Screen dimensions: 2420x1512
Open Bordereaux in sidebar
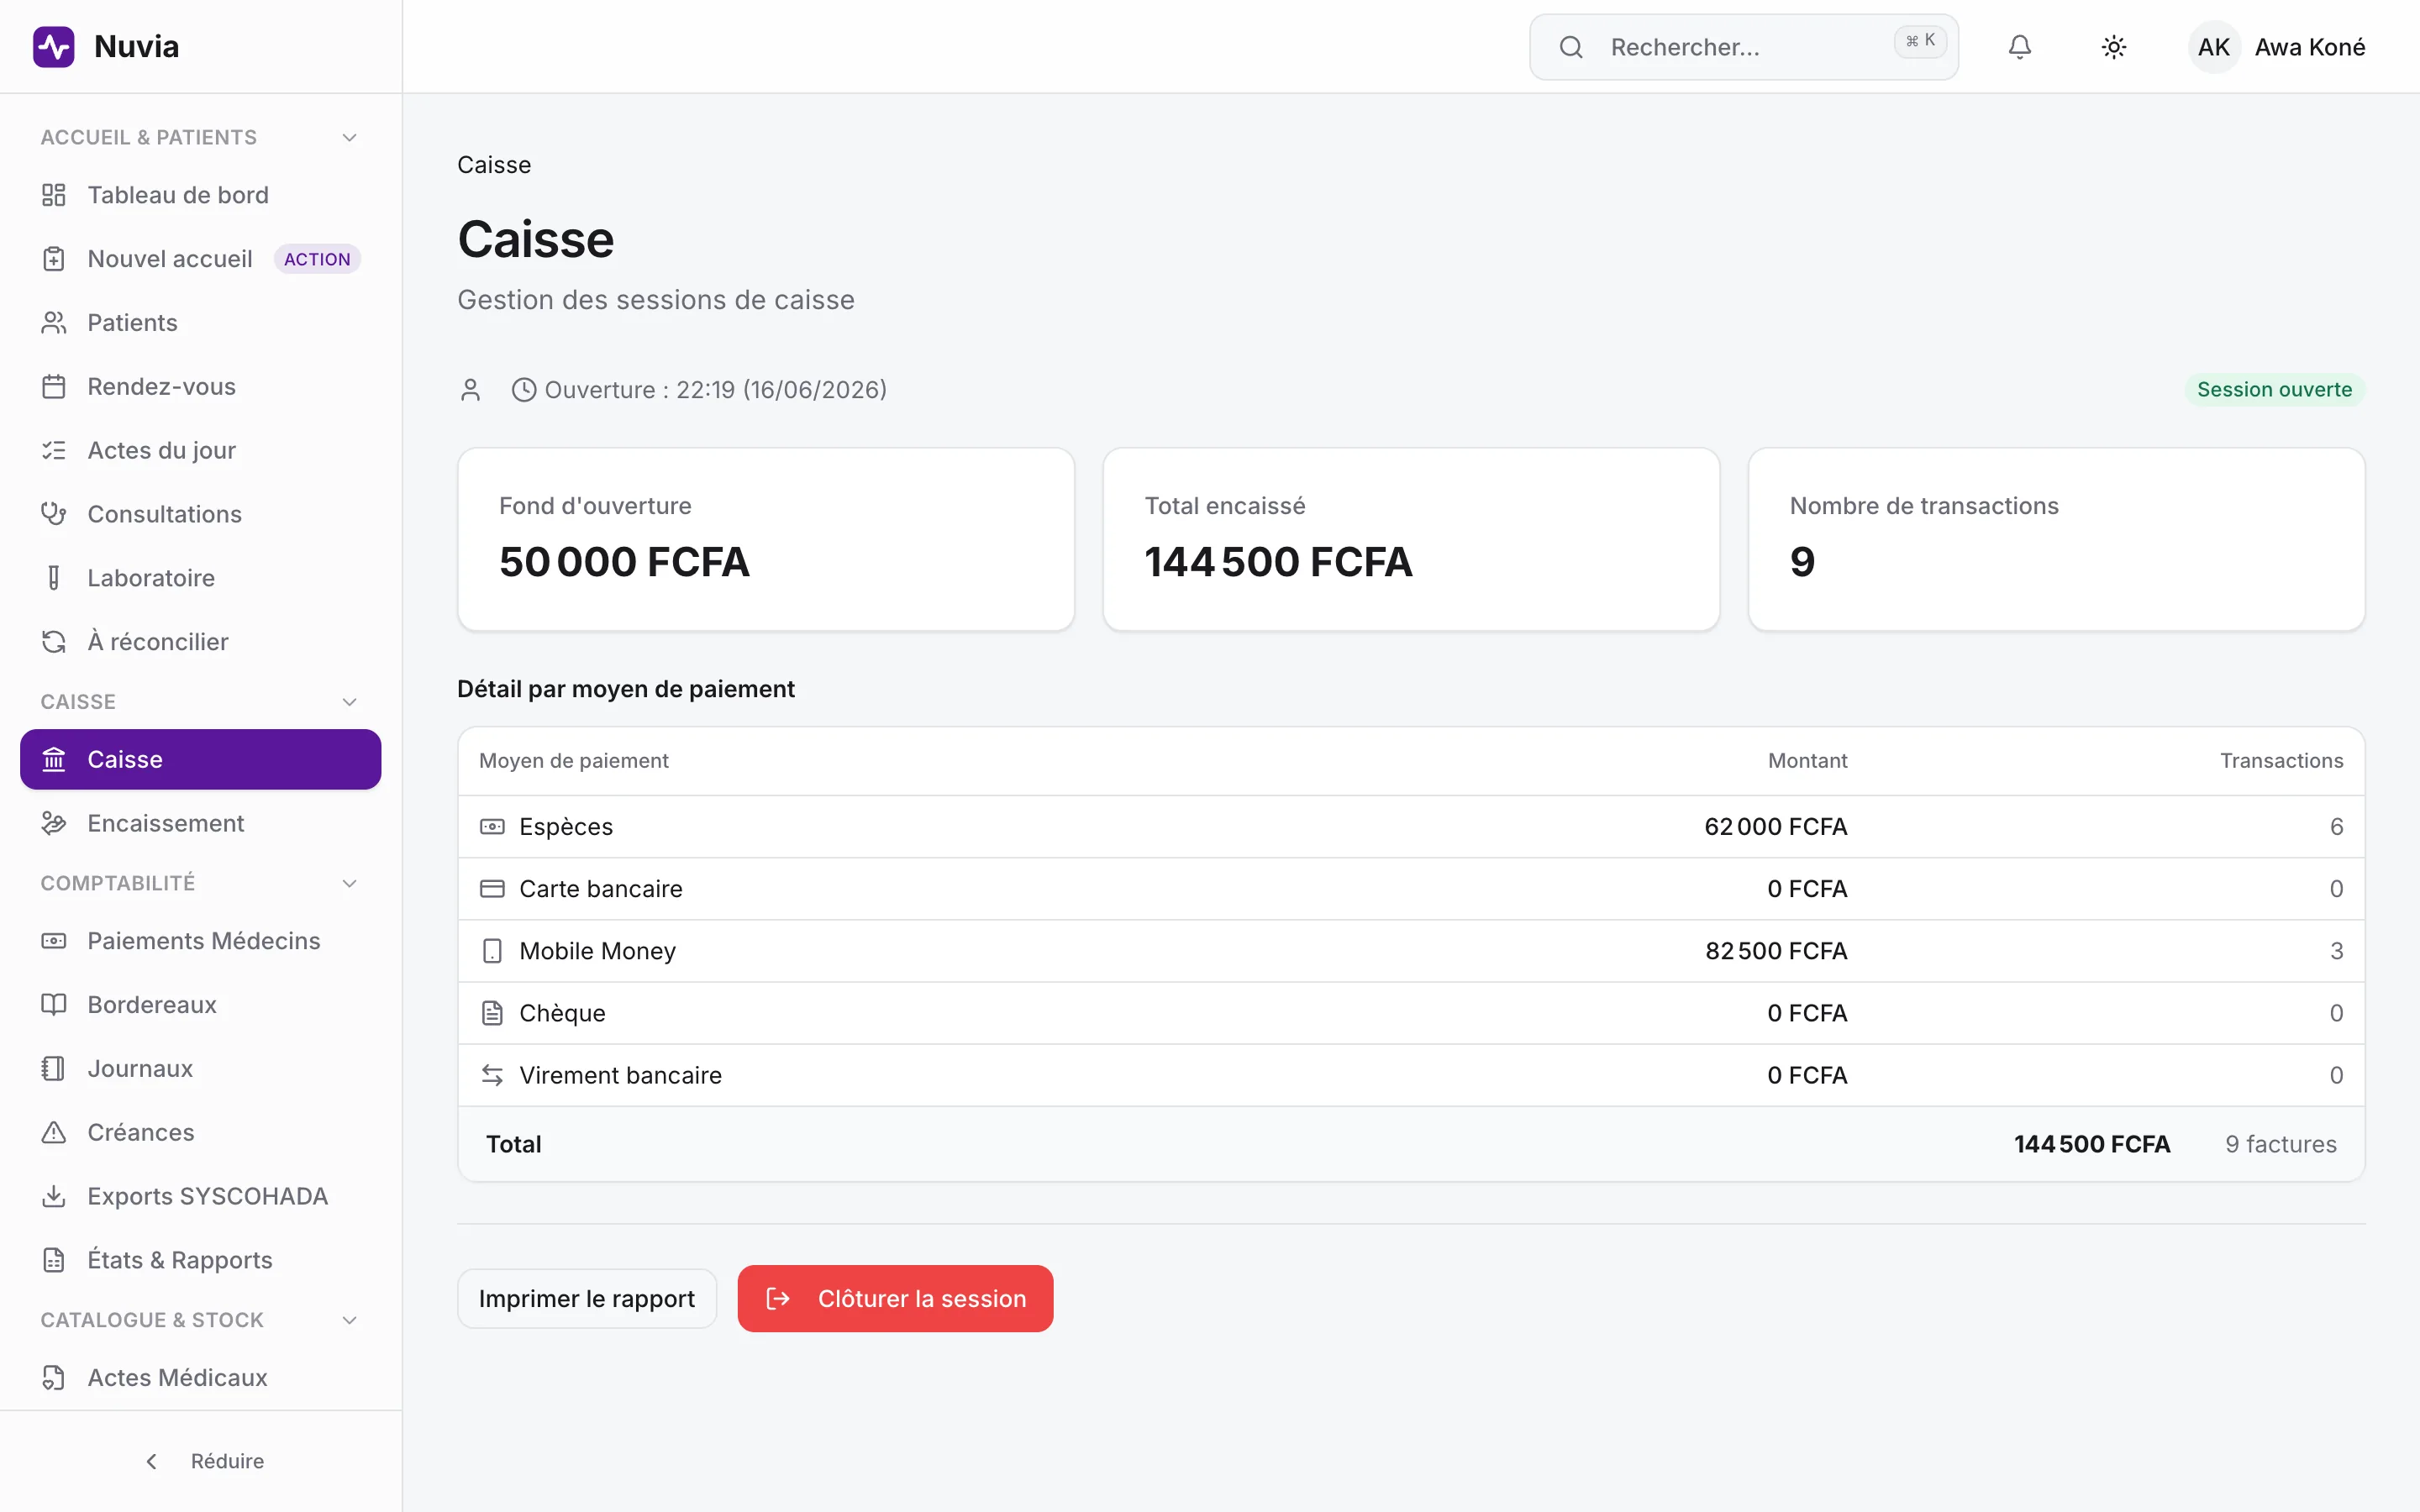click(x=201, y=1005)
